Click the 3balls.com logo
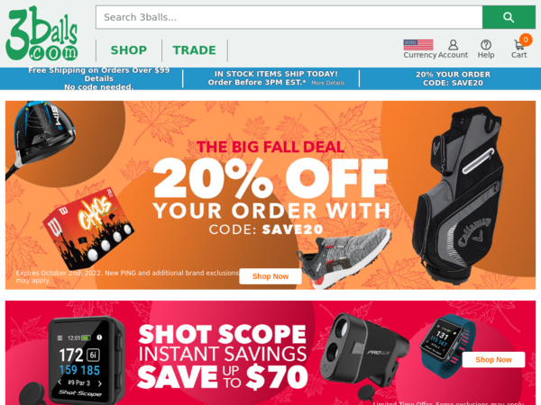 [x=41, y=33]
